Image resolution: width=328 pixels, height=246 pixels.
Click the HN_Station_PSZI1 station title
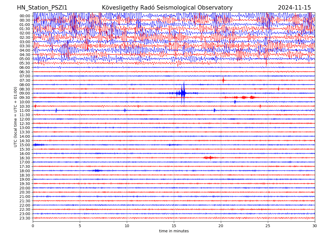[x=42, y=8]
